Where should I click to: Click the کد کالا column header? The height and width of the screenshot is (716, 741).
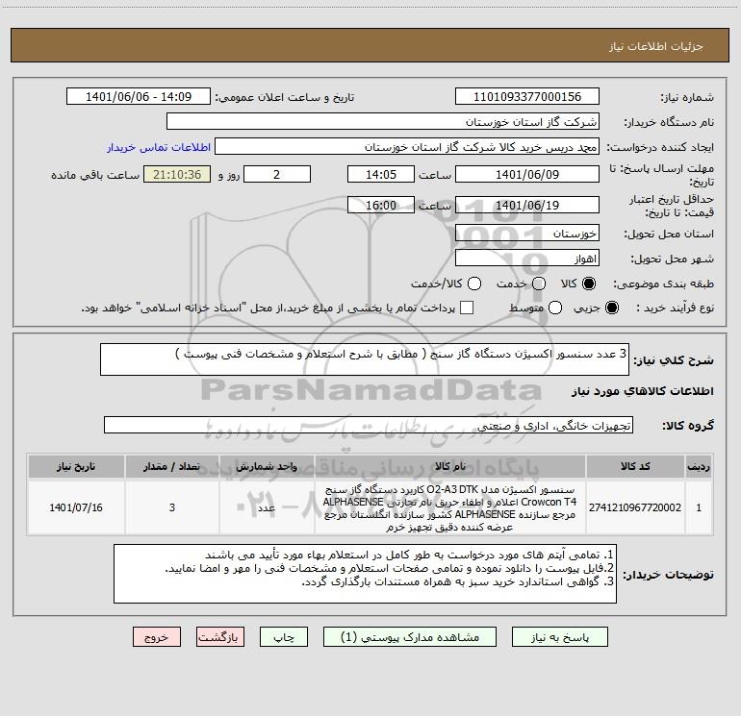[x=635, y=466]
